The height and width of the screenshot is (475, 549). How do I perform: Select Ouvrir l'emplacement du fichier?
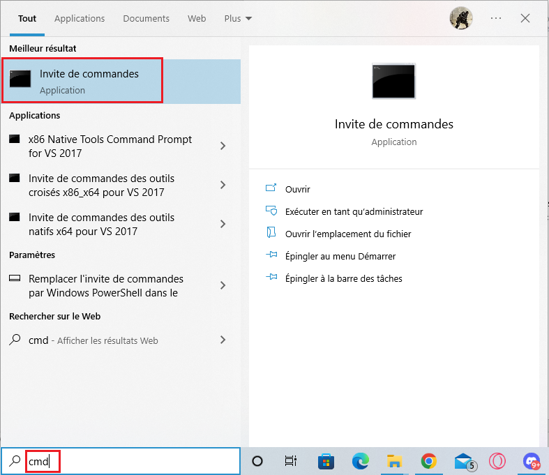coord(348,234)
